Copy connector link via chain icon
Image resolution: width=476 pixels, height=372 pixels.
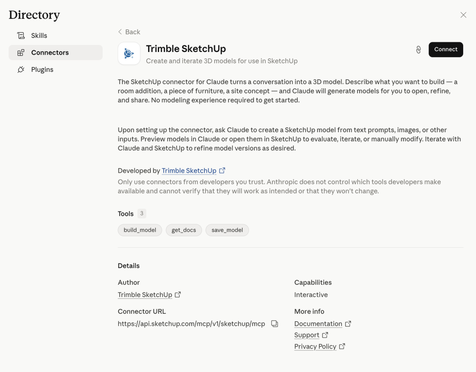(x=418, y=50)
